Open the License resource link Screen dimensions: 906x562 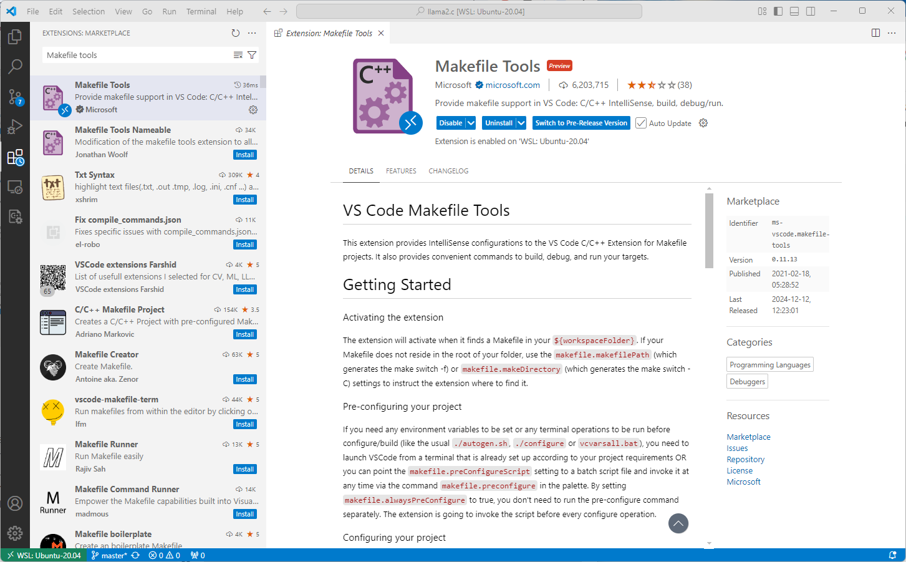(x=740, y=471)
